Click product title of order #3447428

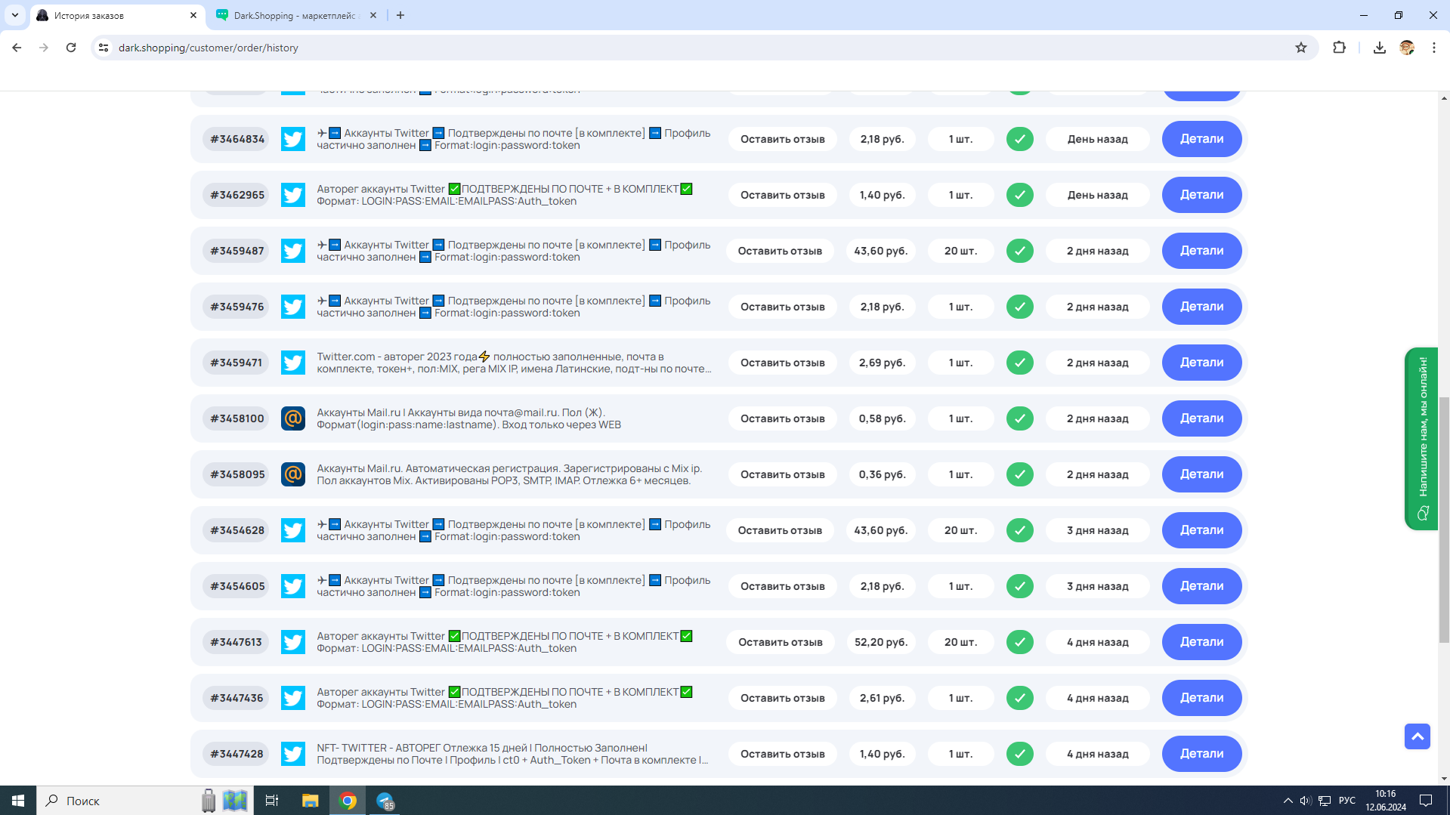coord(512,754)
